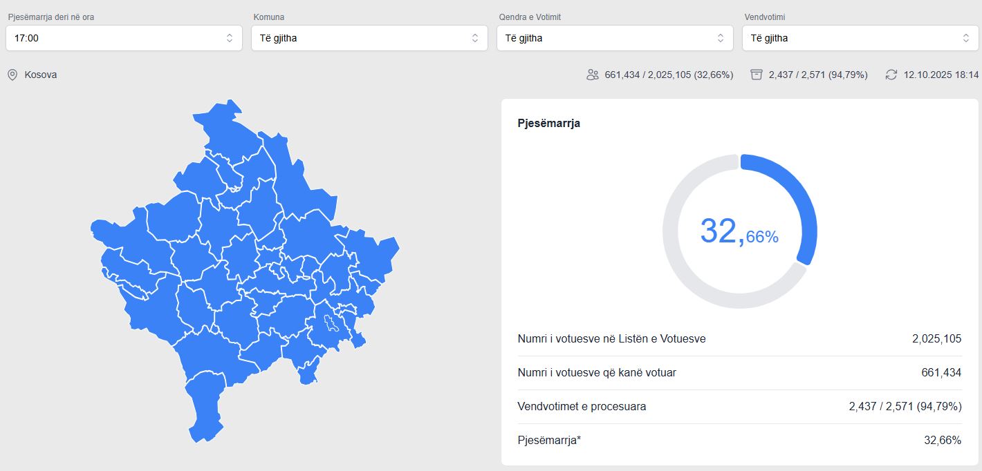982x471 pixels.
Task: Expand the Komuna dropdown list
Action: [363, 38]
